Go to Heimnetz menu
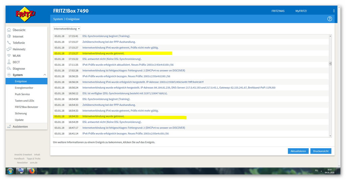This screenshot has height=180, width=346. pyautogui.click(x=19, y=49)
